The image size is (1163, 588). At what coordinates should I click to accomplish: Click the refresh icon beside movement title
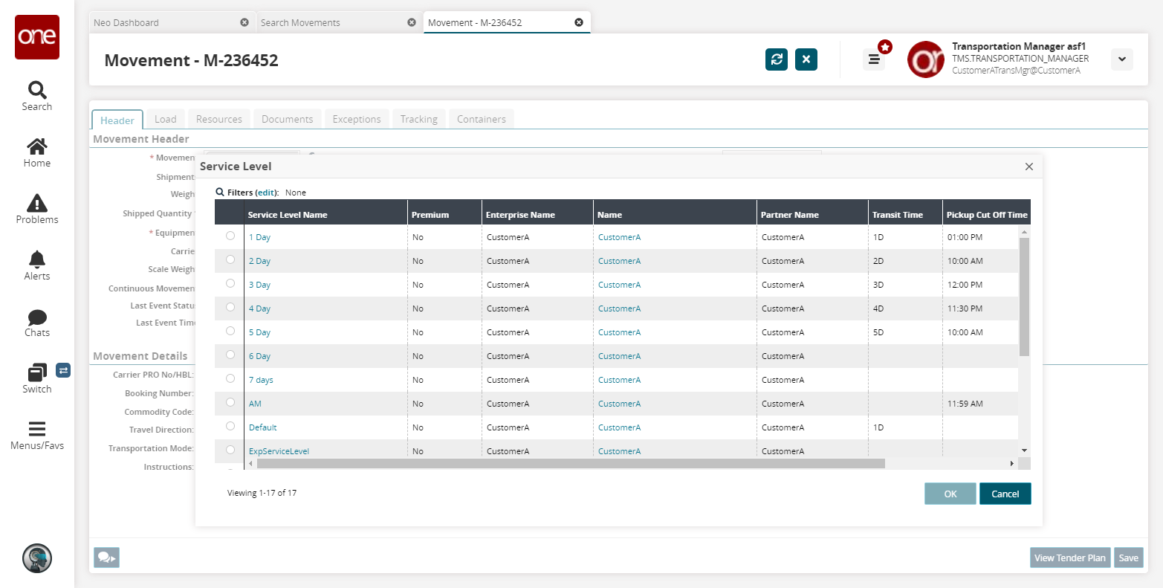[776, 59]
